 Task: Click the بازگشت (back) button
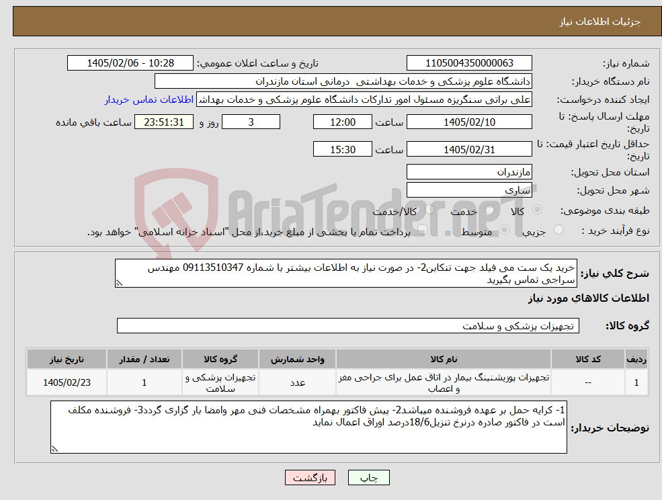[x=310, y=478]
